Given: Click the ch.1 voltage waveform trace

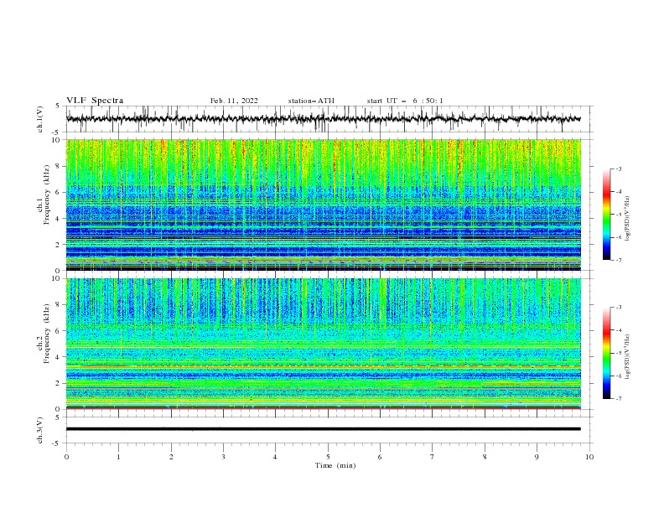Looking at the screenshot, I should click(x=323, y=119).
